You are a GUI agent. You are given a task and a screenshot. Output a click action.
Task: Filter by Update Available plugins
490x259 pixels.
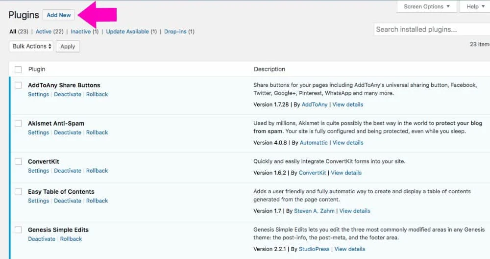point(127,31)
